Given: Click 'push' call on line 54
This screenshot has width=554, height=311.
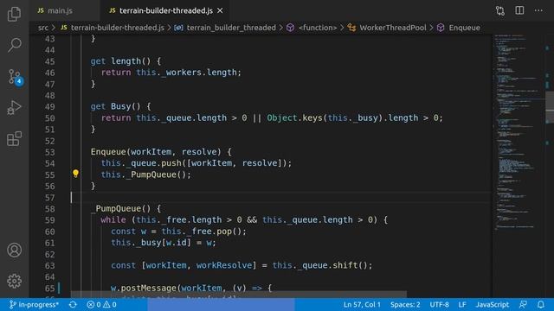Looking at the screenshot, I should (x=171, y=163).
